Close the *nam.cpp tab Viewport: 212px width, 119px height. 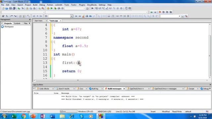[61, 21]
